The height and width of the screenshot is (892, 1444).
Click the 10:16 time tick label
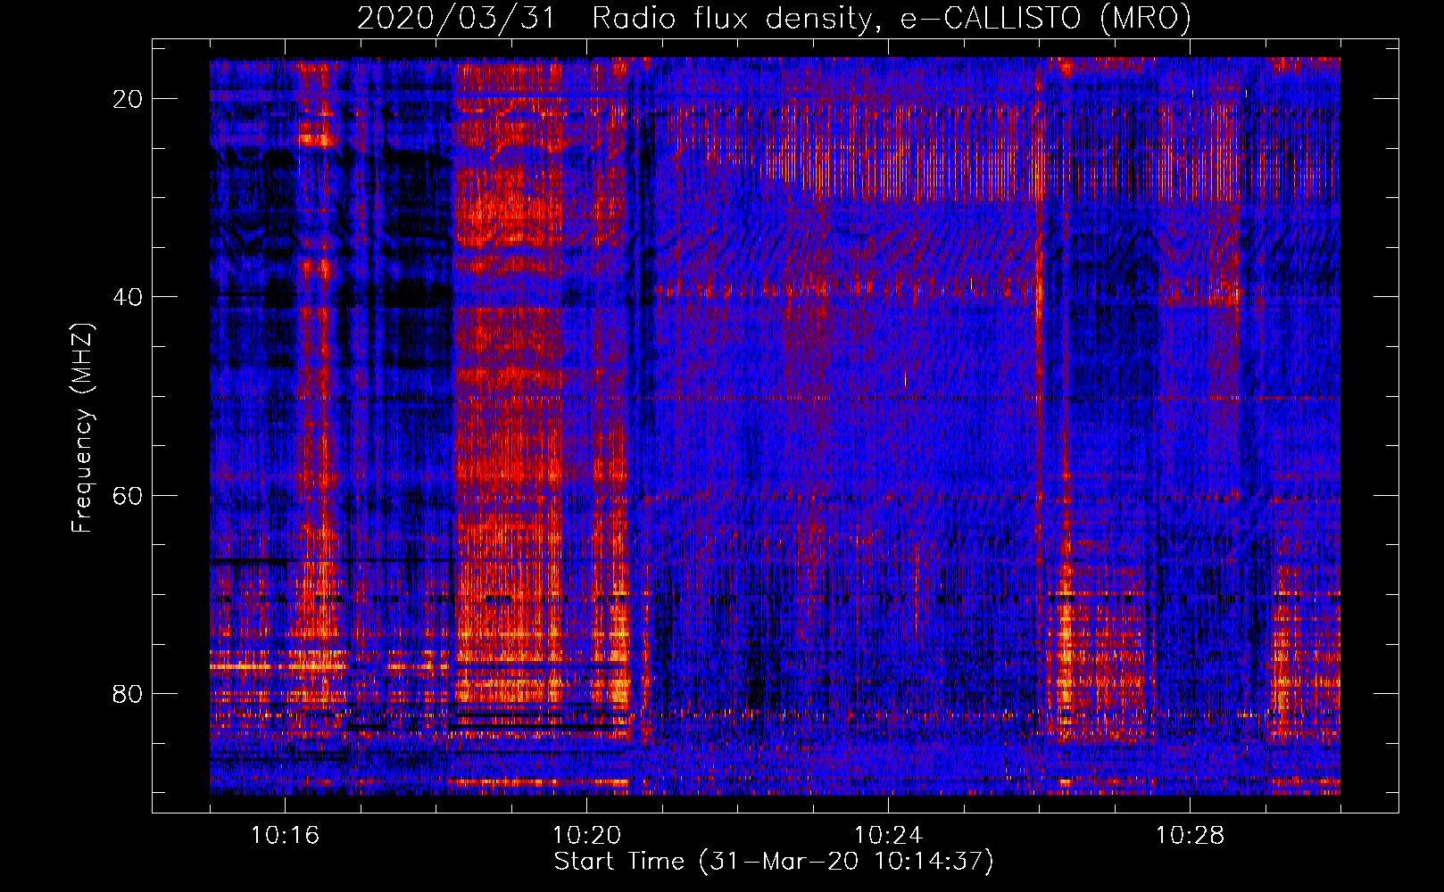(x=285, y=836)
